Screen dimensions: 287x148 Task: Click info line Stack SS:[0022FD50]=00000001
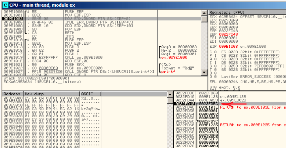[36, 78]
